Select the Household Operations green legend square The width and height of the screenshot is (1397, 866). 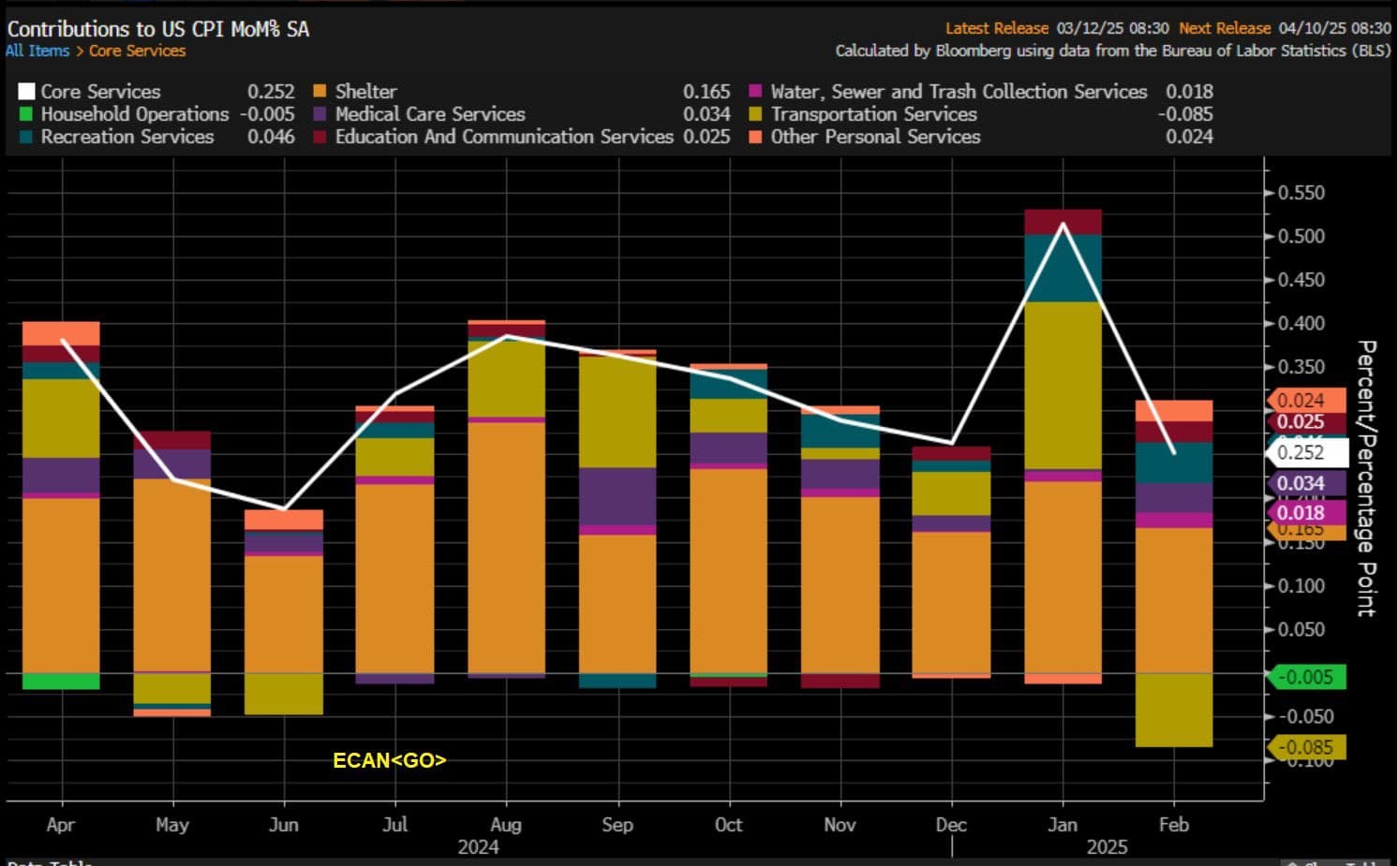26,114
